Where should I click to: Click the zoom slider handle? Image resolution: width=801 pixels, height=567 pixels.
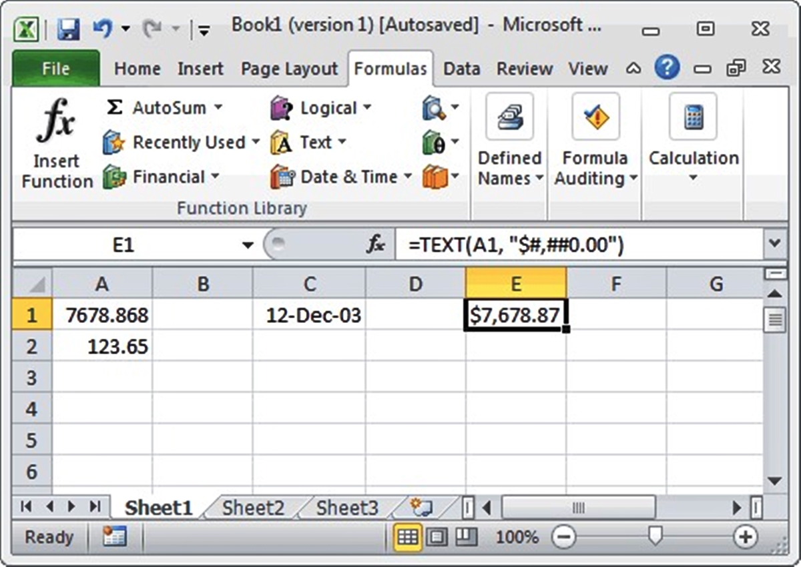pyautogui.click(x=656, y=536)
